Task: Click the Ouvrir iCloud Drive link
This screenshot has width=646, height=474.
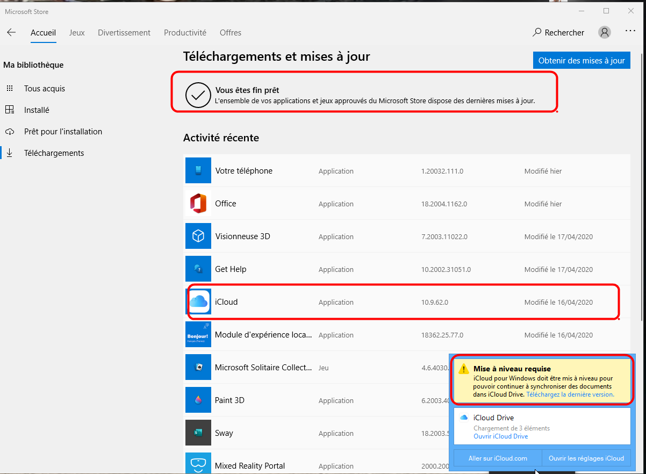Action: pos(500,436)
